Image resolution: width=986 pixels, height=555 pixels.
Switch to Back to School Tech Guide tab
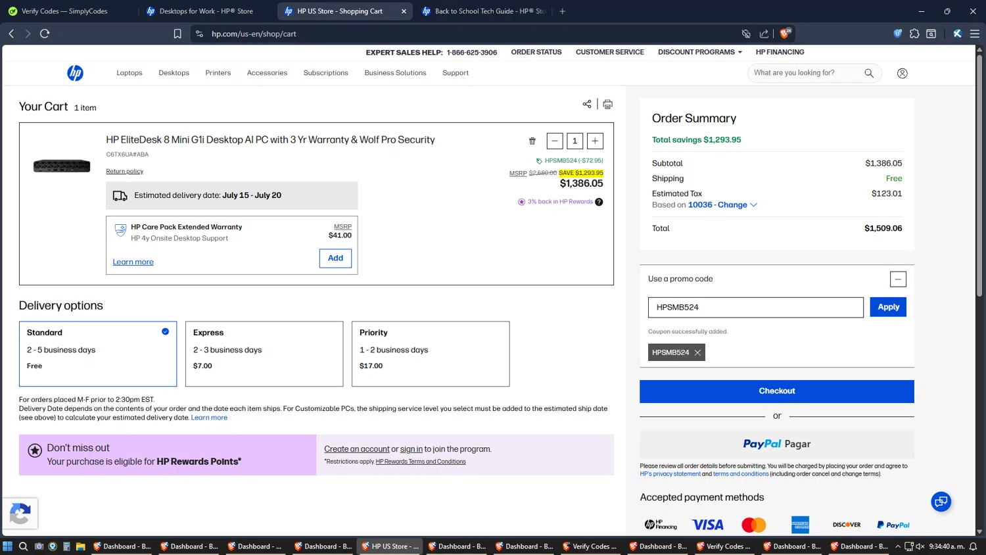pos(483,11)
